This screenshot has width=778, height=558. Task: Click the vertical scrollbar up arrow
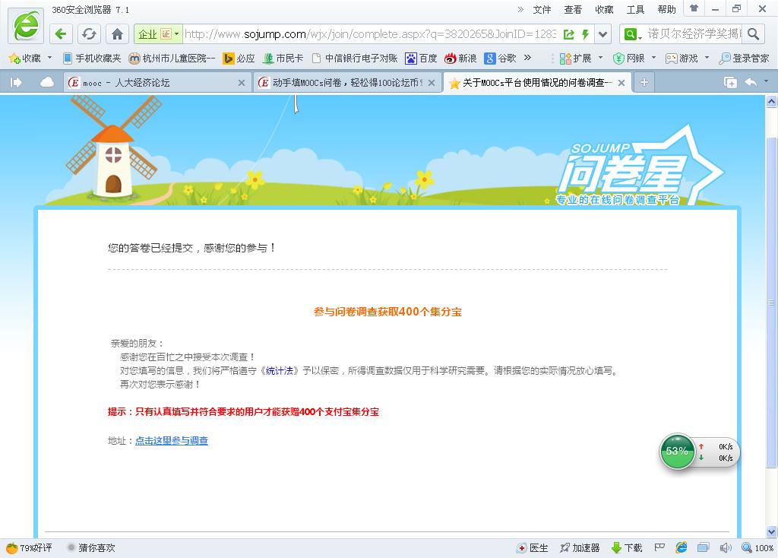tap(772, 102)
